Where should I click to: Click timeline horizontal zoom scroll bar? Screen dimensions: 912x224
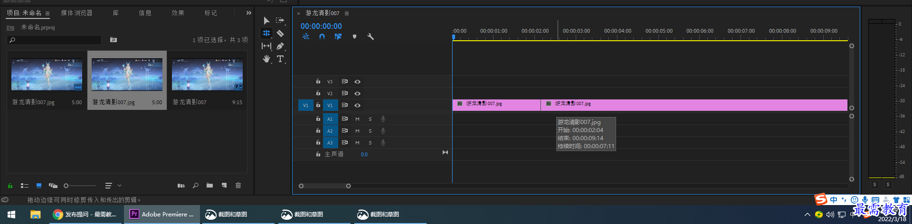click(324, 186)
